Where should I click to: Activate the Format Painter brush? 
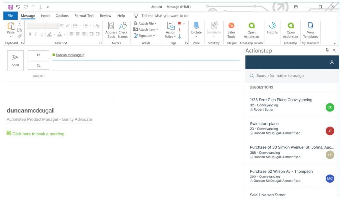click(x=19, y=36)
